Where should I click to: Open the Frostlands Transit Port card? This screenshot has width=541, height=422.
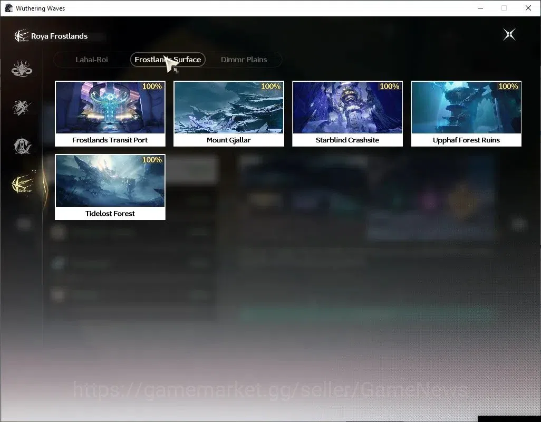tap(110, 114)
